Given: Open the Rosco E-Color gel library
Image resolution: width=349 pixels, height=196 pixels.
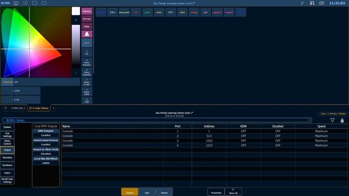Looking at the screenshot, I should tap(87, 82).
